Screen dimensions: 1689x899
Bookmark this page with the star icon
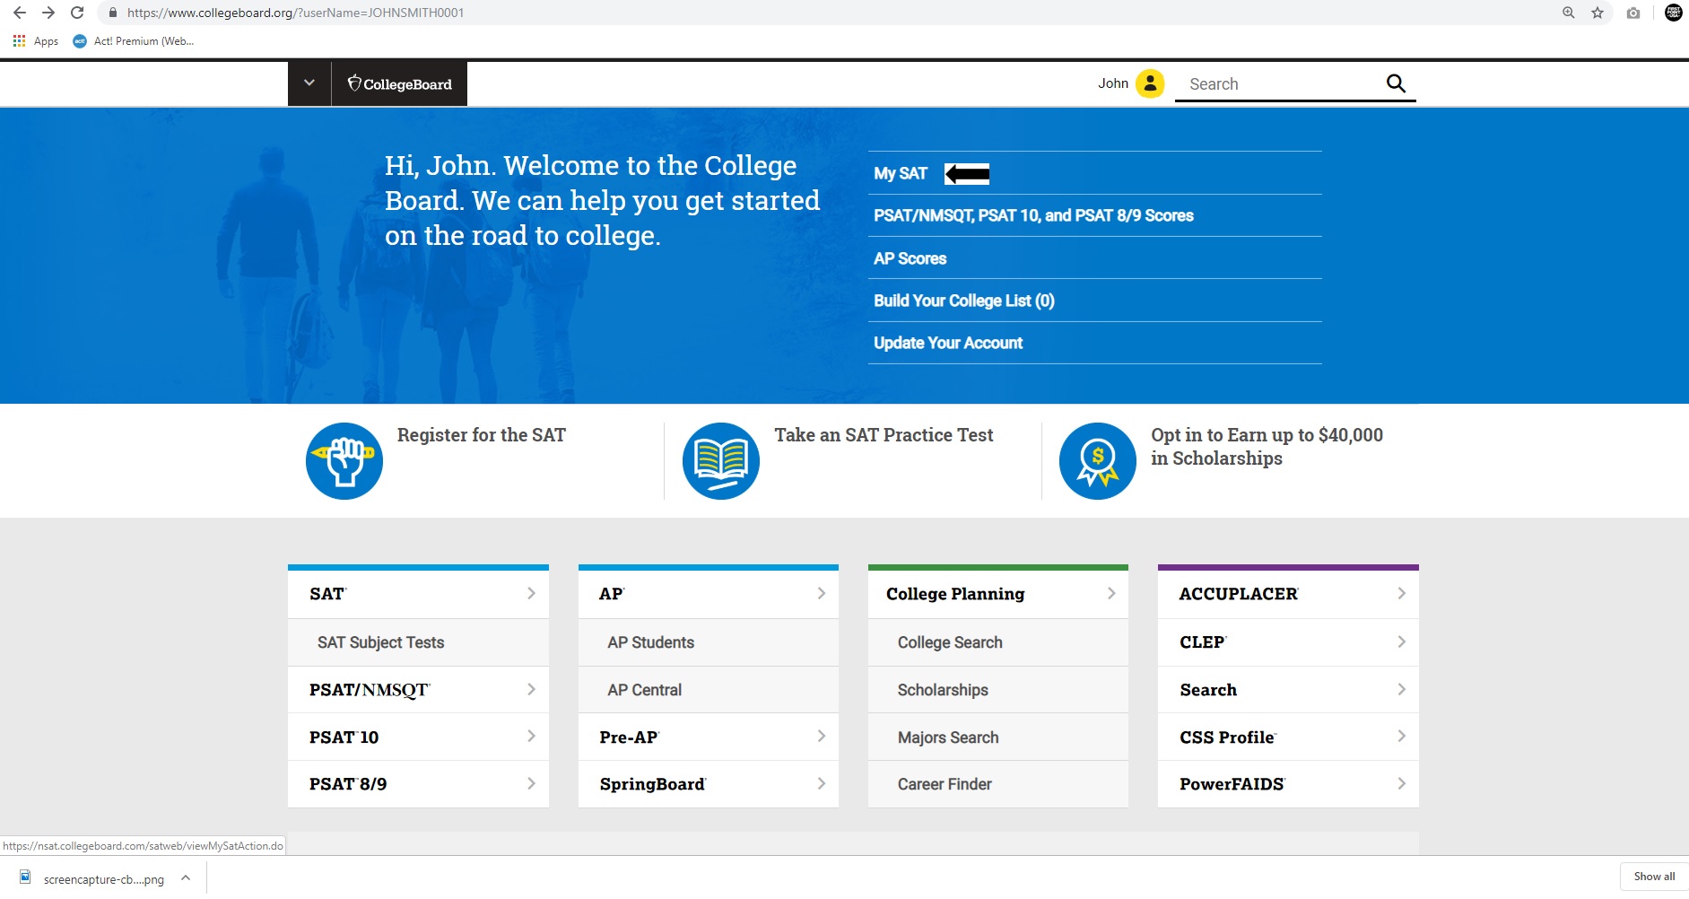1598,13
